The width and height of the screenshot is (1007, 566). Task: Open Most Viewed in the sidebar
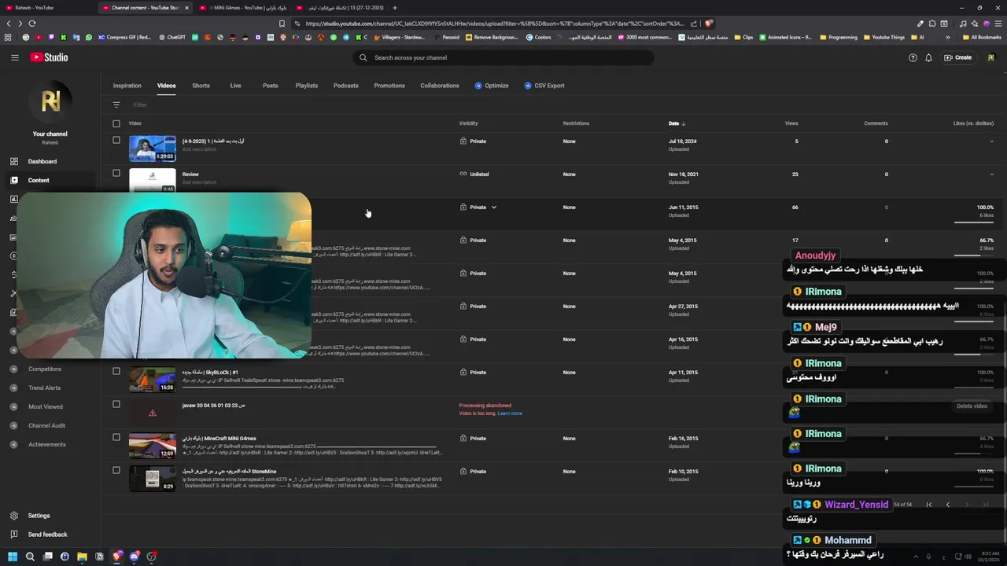46,406
